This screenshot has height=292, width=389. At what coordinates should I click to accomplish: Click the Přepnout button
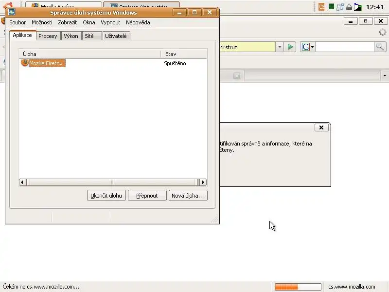(147, 196)
